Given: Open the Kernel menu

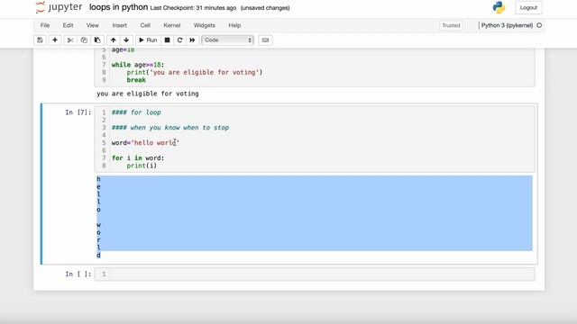Looking at the screenshot, I should click(172, 25).
